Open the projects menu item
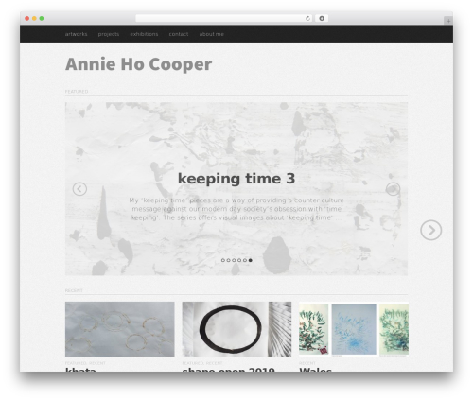This screenshot has height=400, width=473. click(109, 34)
